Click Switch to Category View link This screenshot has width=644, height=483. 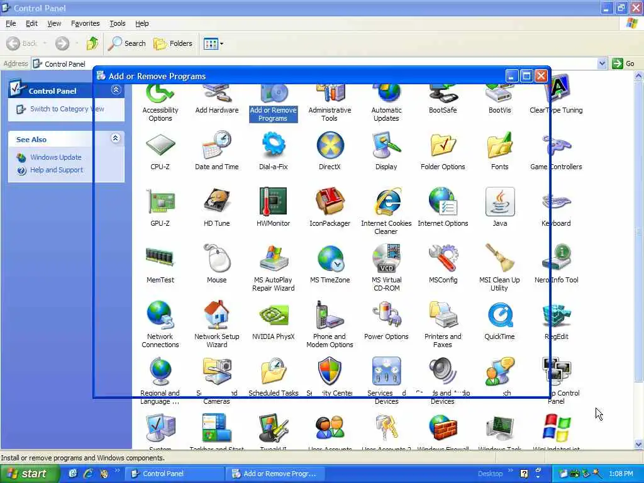click(67, 109)
